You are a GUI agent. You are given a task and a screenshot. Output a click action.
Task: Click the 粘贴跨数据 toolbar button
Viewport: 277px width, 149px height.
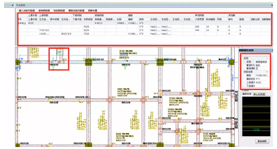59,11
